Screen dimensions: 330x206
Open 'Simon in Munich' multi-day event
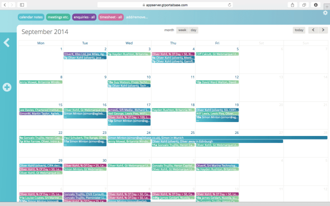point(217,137)
